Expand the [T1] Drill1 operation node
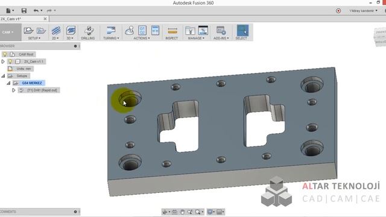 pos(14,90)
